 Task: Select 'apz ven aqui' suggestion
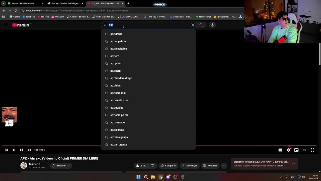point(148,122)
